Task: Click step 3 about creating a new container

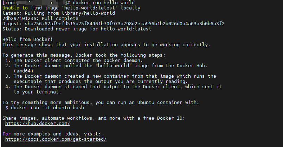Action: coord(111,79)
